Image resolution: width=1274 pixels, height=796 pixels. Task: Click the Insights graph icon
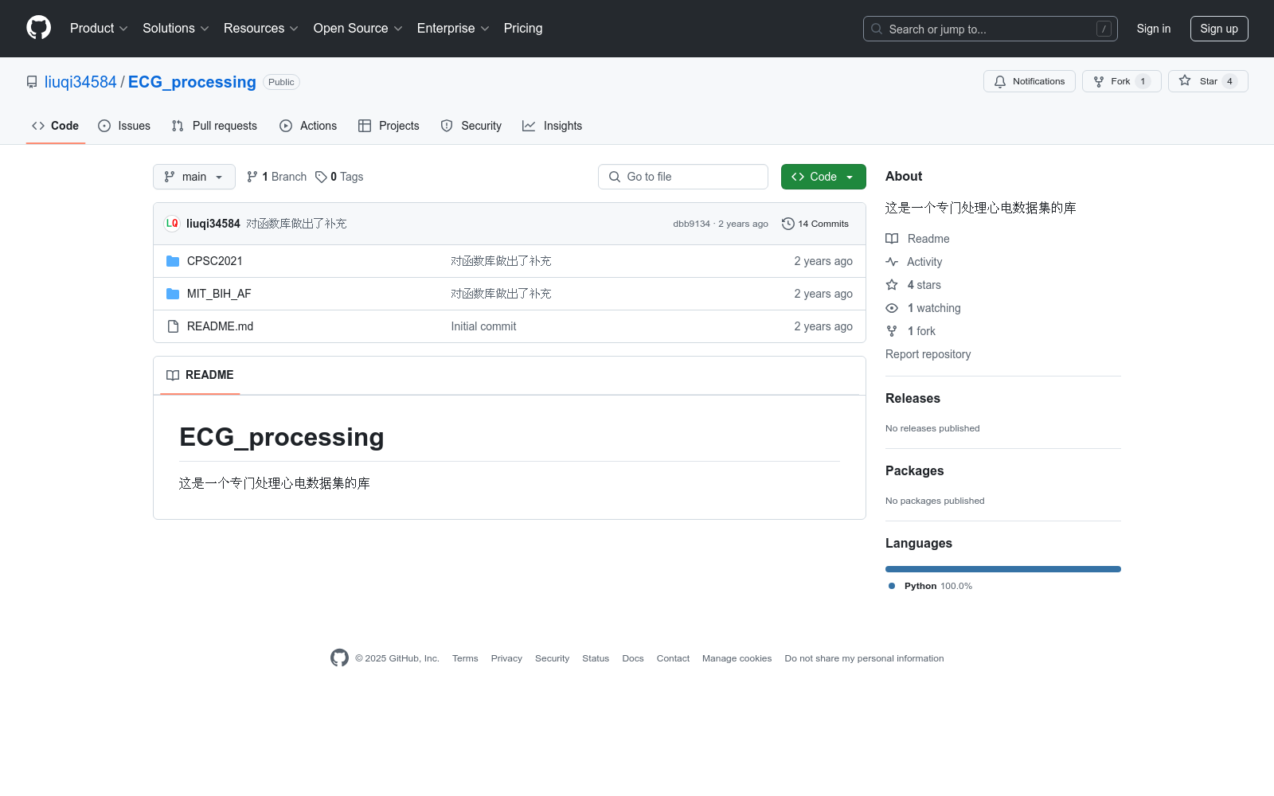[x=529, y=126]
